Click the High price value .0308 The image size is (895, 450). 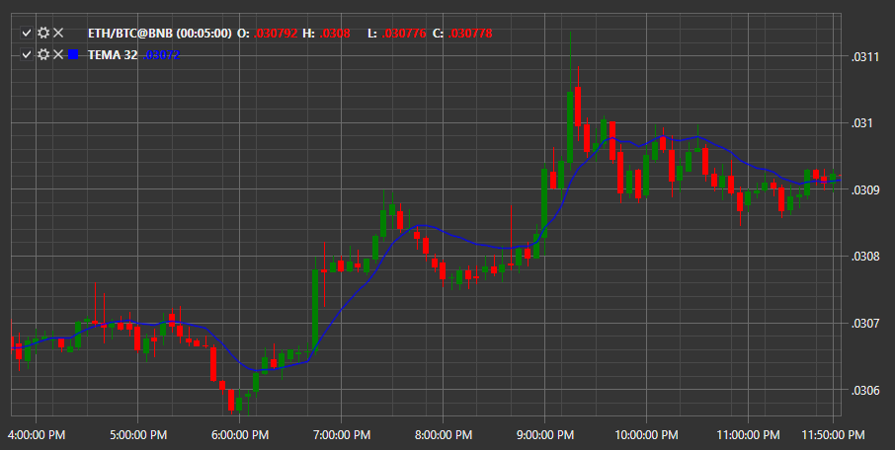pyautogui.click(x=335, y=34)
